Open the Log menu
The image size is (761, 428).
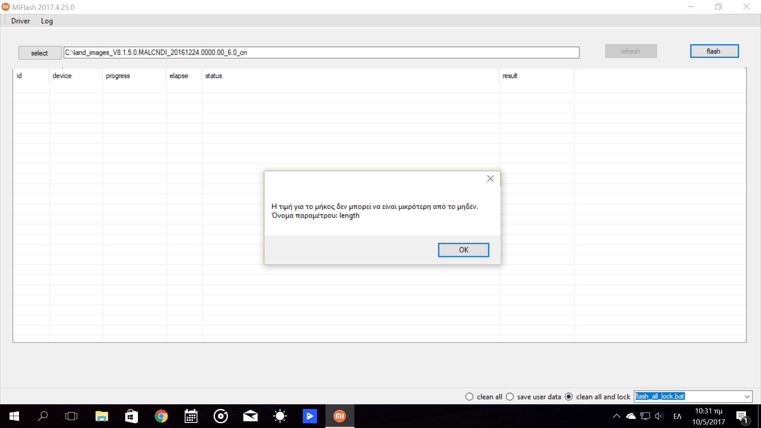pos(47,21)
